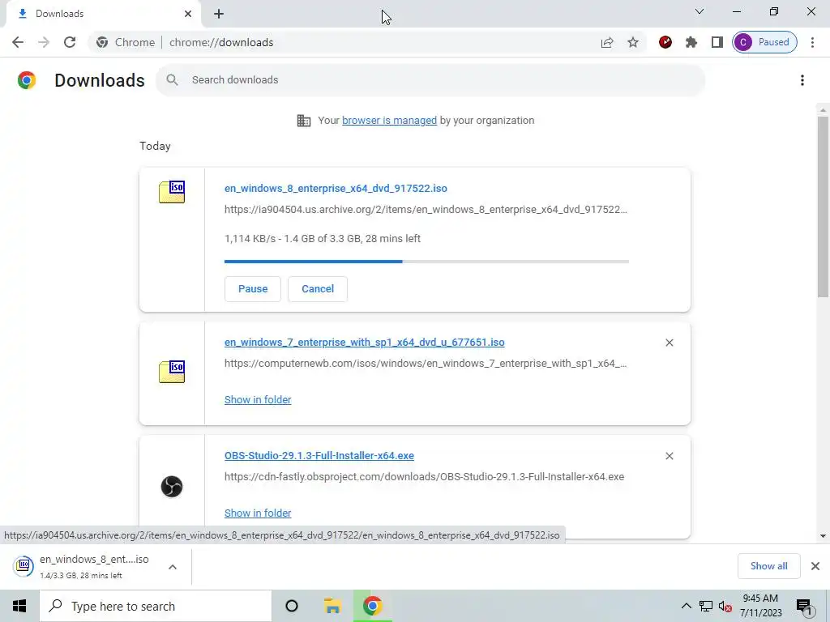Open Chrome's three-dot main menu

tap(812, 42)
